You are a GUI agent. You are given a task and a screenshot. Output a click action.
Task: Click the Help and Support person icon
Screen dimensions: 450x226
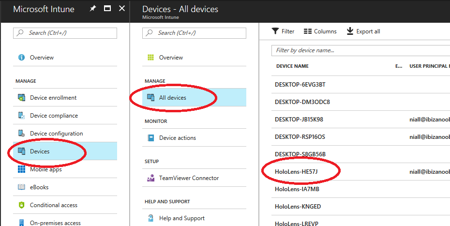coord(150,218)
